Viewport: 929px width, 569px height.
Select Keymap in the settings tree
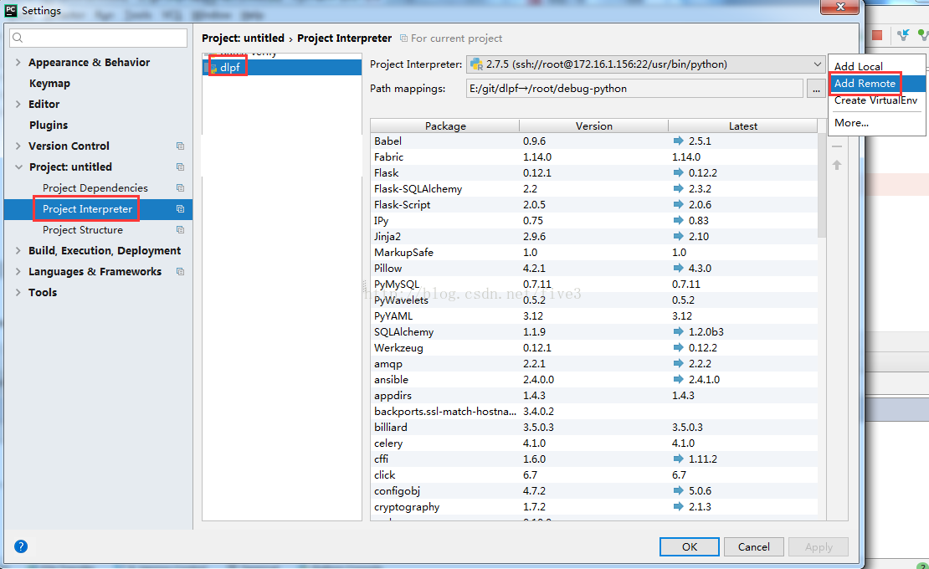49,84
